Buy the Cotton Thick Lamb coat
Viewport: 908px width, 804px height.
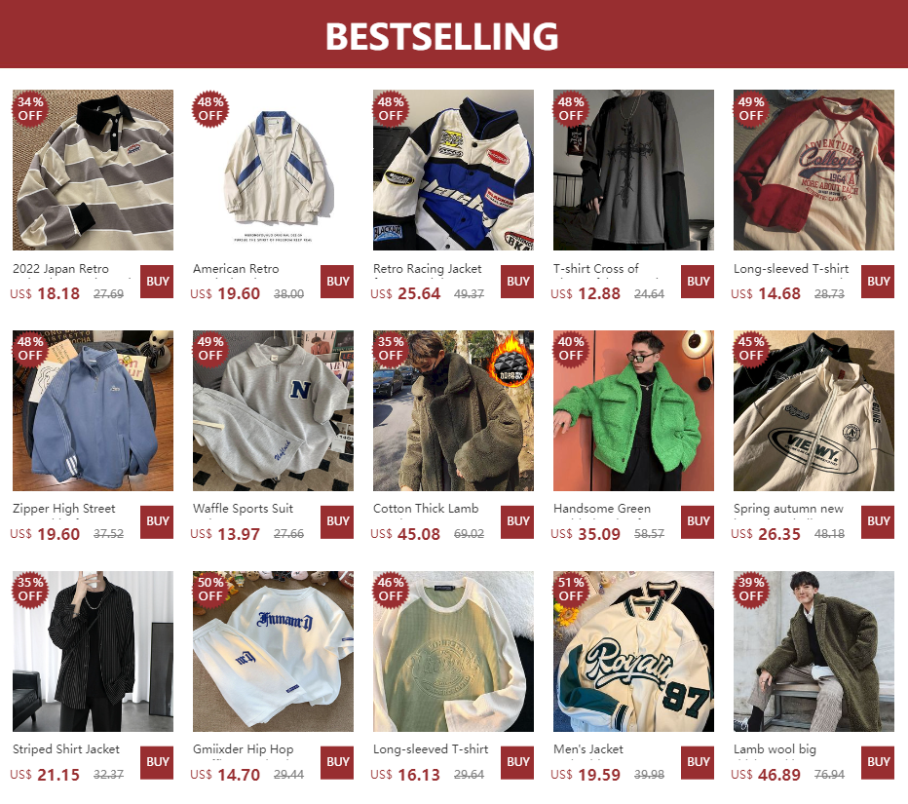coord(517,522)
